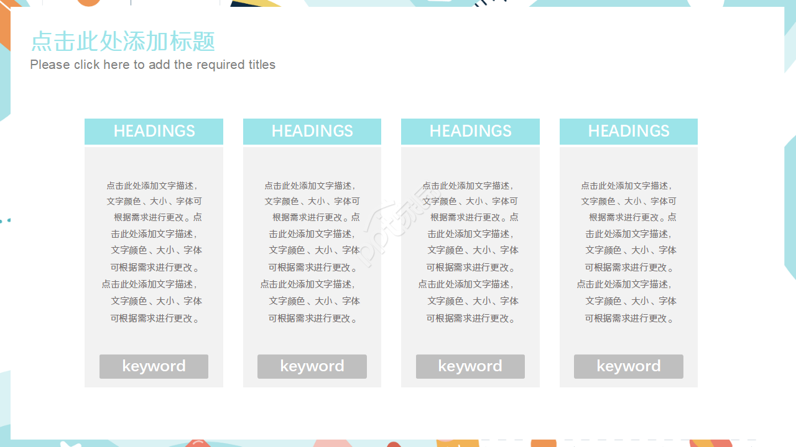Click the description text in third card
The height and width of the screenshot is (447, 796).
[x=470, y=251]
